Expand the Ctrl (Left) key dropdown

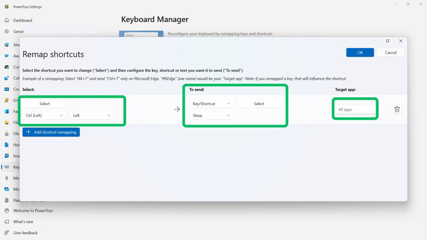click(x=45, y=116)
